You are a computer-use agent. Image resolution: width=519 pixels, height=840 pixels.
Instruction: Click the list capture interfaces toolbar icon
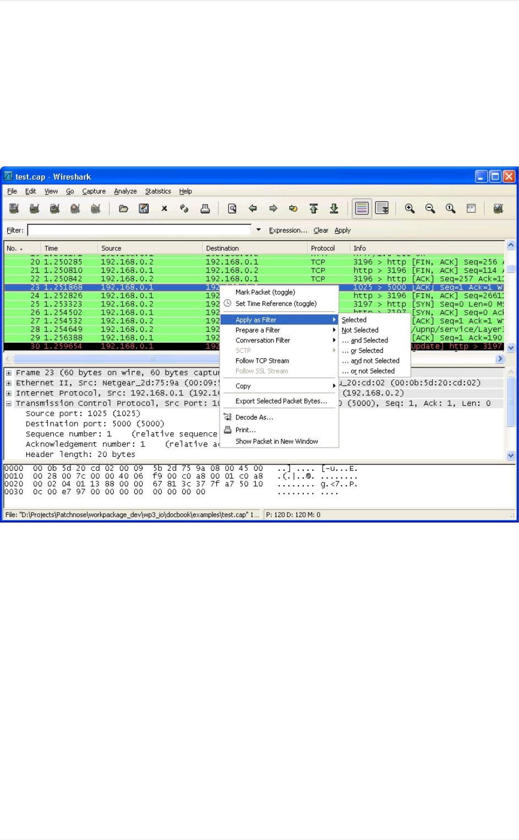click(14, 208)
